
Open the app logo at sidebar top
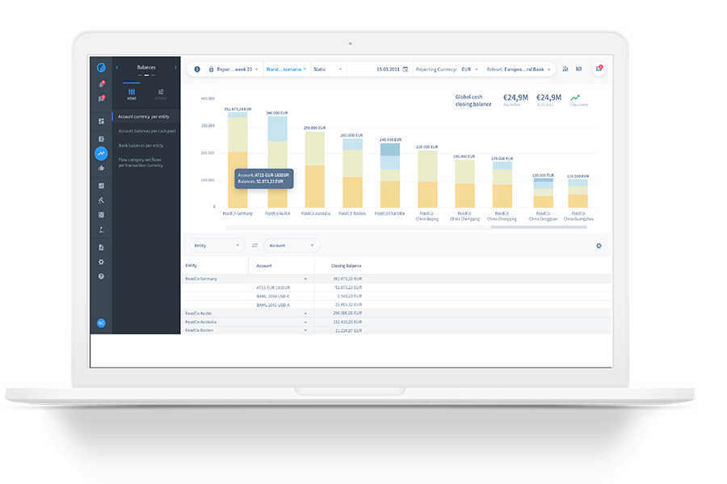pos(101,68)
